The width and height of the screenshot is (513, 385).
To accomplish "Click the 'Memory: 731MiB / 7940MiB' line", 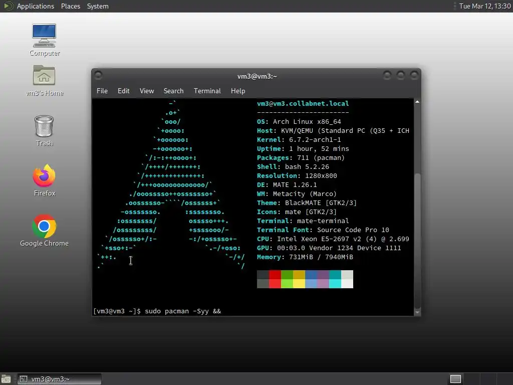I will (305, 257).
